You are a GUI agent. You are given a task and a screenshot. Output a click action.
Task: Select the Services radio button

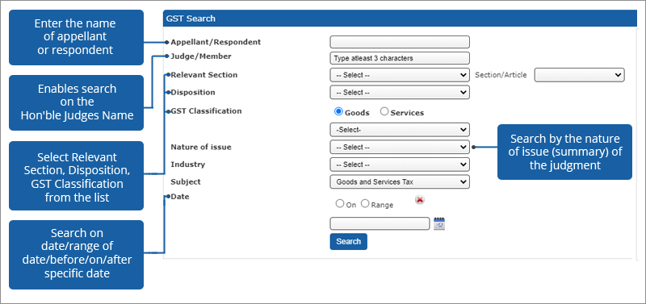(x=384, y=111)
